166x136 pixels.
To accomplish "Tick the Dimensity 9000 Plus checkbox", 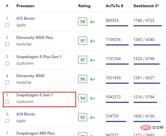I will [7, 44].
